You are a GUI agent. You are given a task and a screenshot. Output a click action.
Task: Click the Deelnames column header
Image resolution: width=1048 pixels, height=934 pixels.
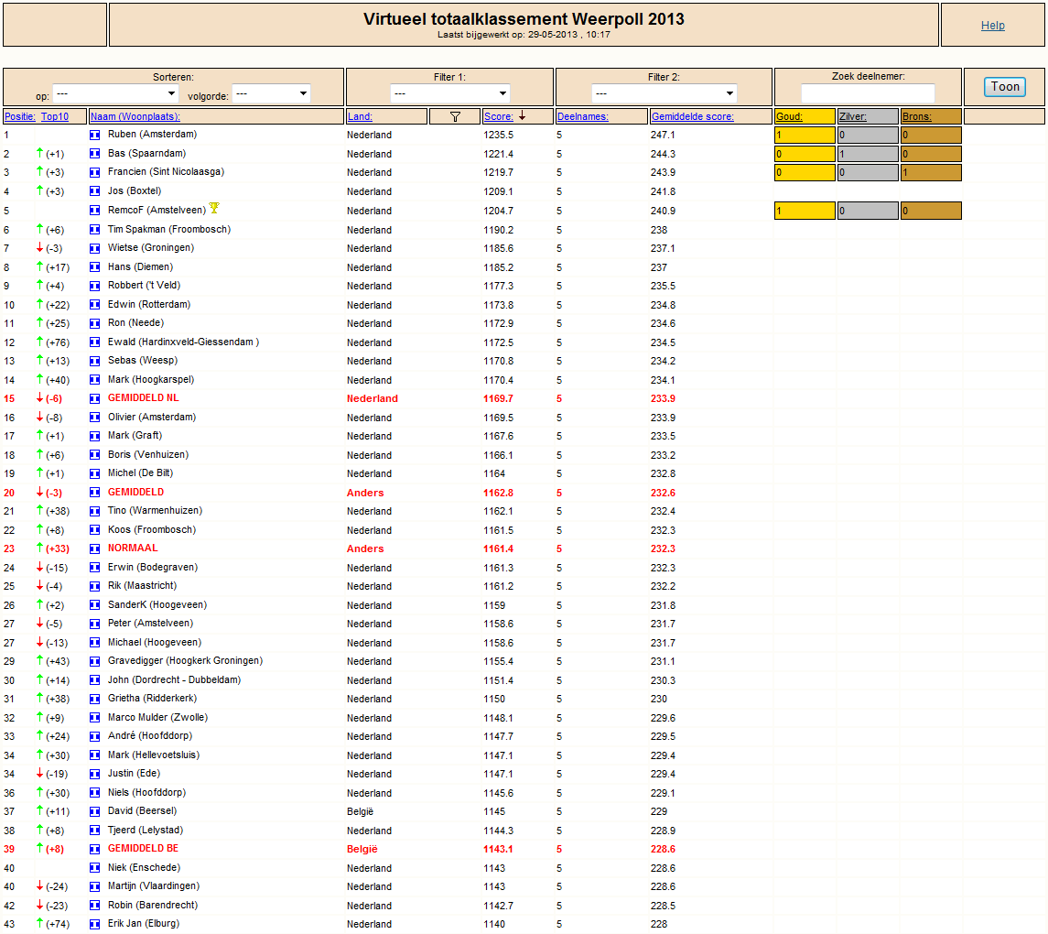583,116
